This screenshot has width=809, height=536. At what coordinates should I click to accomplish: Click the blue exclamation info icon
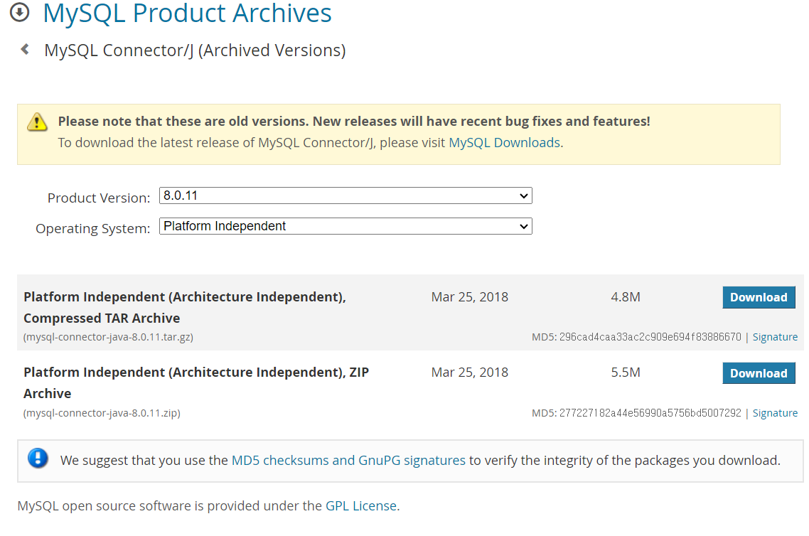pos(38,459)
